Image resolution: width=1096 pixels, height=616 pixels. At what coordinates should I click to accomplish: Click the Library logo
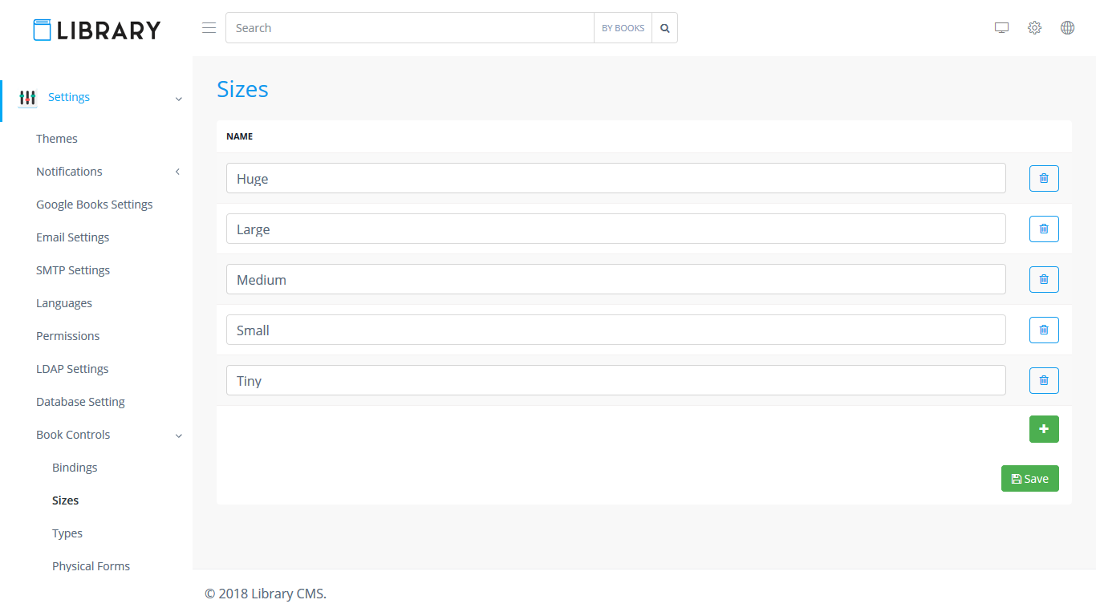[96, 30]
